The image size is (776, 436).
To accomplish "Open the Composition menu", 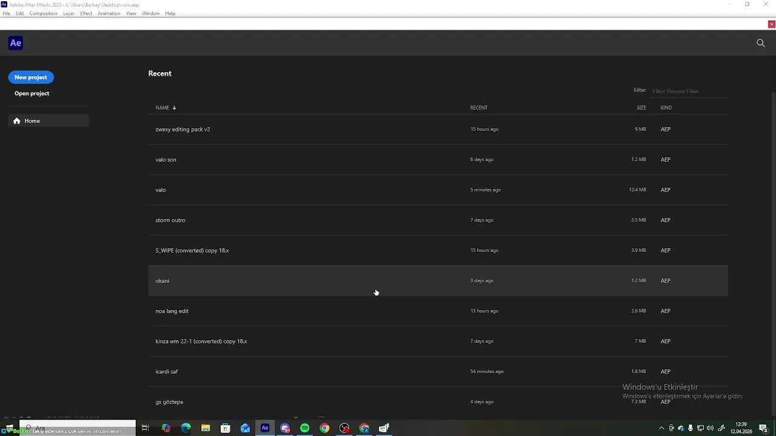I will 43,13.
